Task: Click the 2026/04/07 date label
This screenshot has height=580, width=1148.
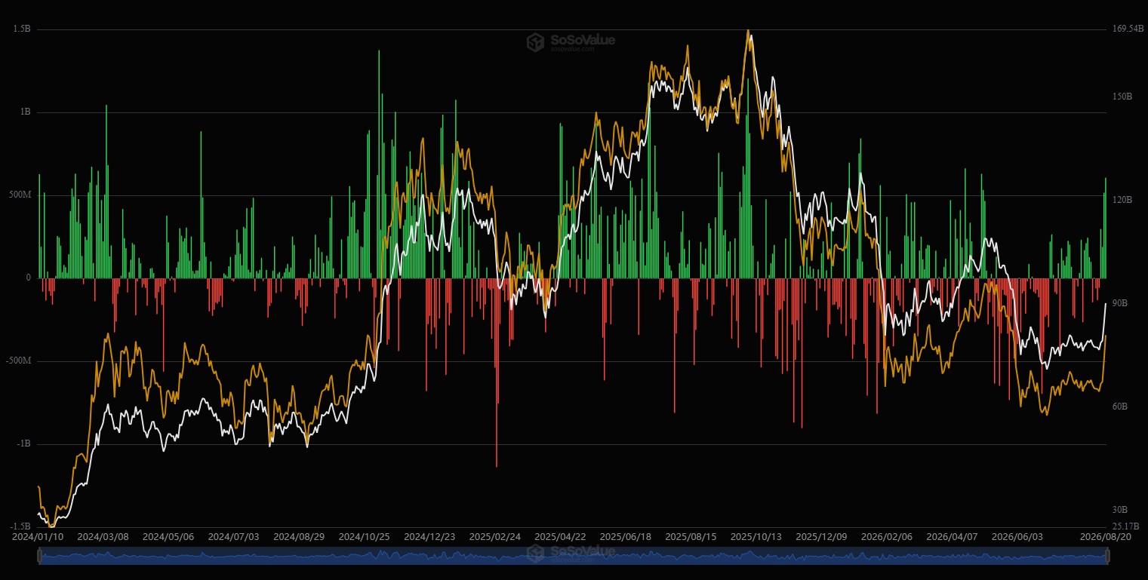Action: pos(952,537)
